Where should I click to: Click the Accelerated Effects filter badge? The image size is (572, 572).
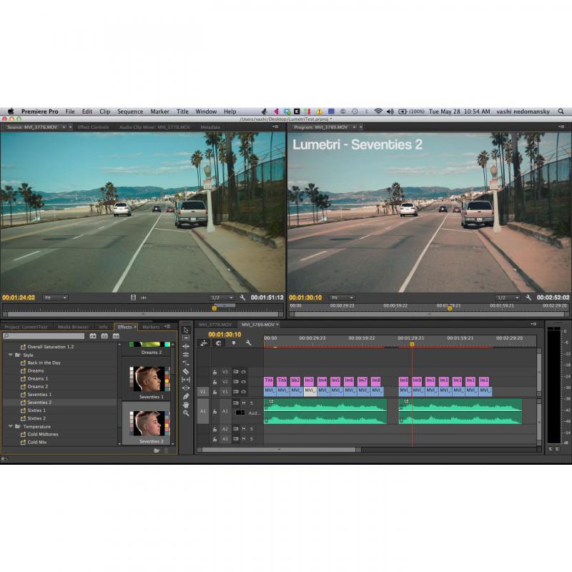[x=93, y=336]
